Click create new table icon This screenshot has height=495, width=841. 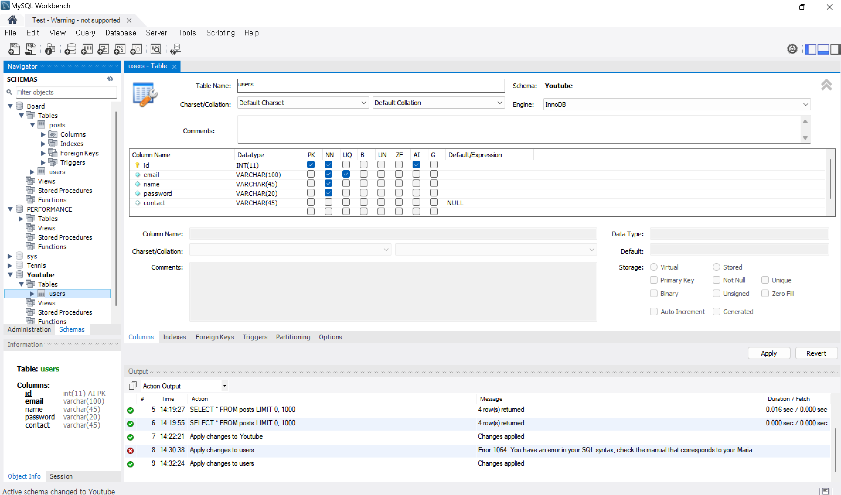tap(86, 49)
